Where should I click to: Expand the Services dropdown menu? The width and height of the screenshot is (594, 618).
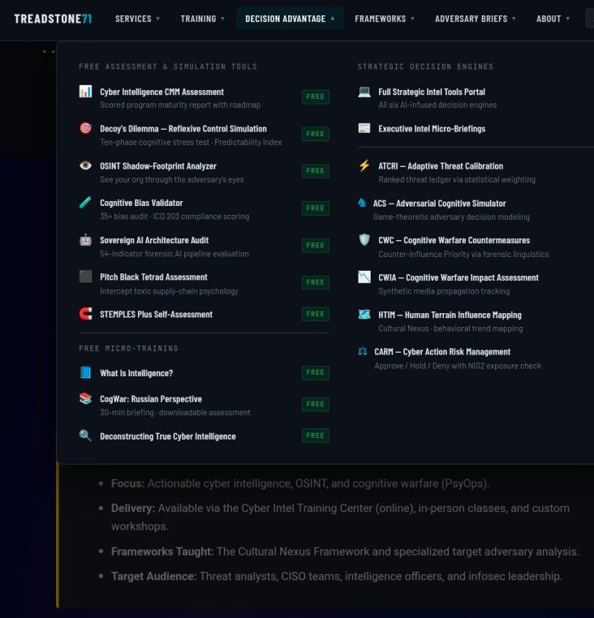point(137,19)
